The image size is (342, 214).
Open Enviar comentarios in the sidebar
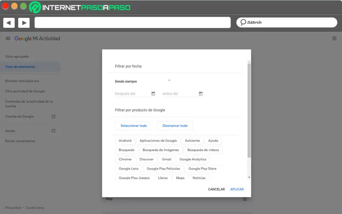coord(20,141)
